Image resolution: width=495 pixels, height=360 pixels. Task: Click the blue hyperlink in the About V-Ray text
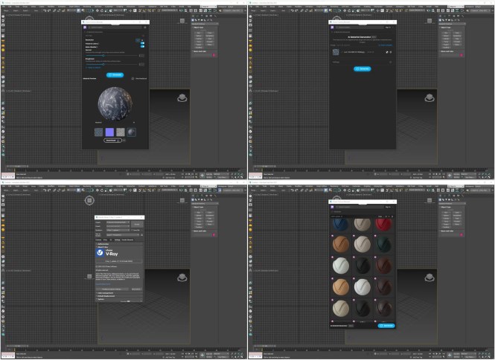point(103,284)
